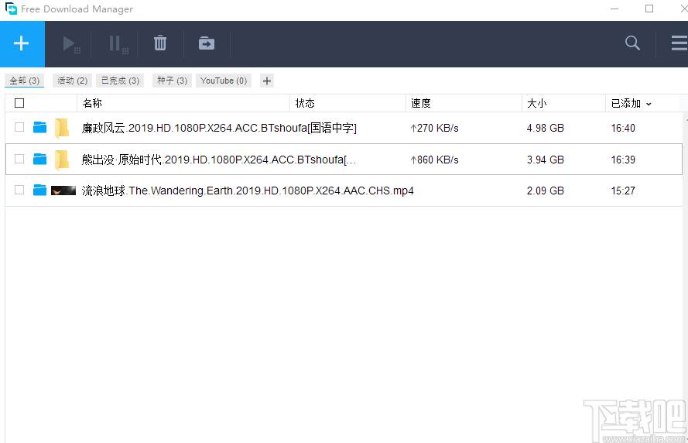Toggle sort arrow on 已添加 column
This screenshot has width=688, height=443.
tap(649, 104)
